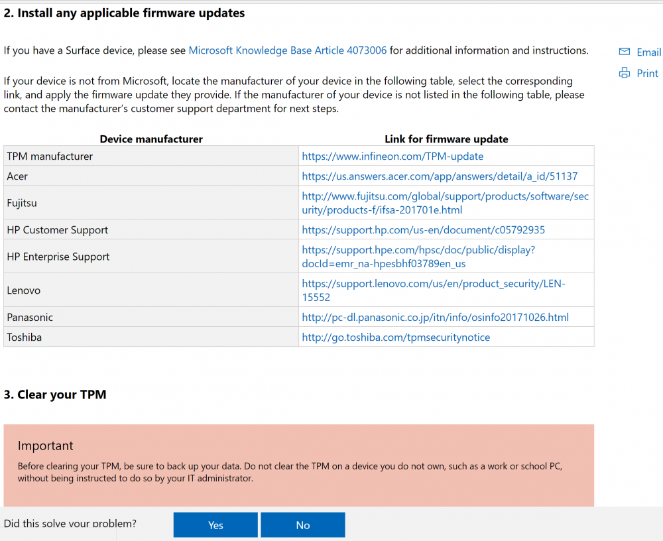Open the Print link text
Screen dimensions: 663x541
647,74
